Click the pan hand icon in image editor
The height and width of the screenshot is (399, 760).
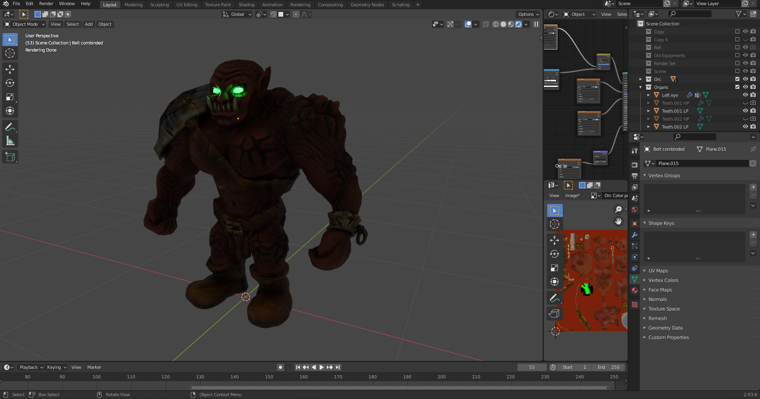point(618,221)
